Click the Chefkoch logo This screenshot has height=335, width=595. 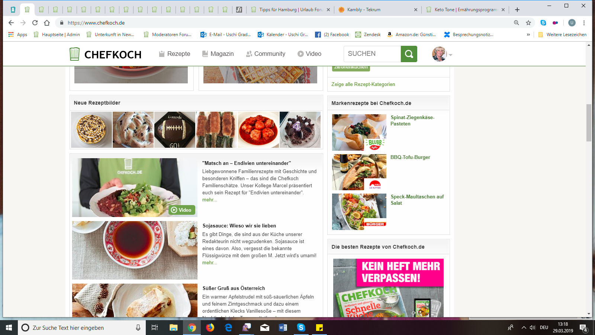(x=106, y=54)
